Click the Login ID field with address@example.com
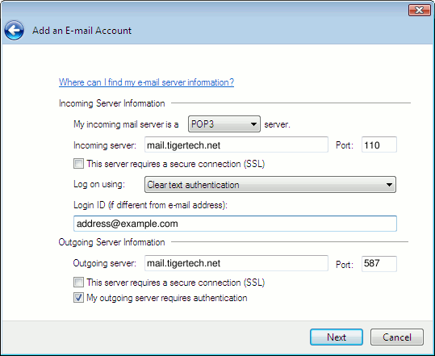This screenshot has width=435, height=356. (236, 224)
